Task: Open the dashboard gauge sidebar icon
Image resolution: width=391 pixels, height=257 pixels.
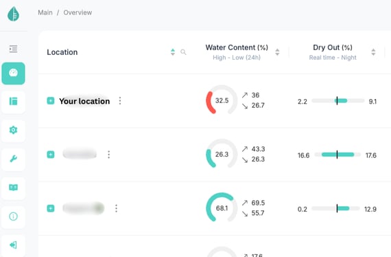Action: coord(13,73)
